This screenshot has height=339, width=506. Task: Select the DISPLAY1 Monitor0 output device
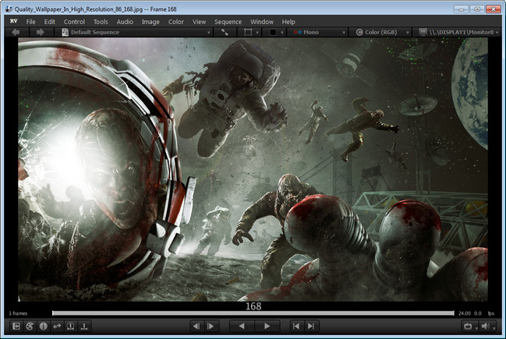coord(460,33)
